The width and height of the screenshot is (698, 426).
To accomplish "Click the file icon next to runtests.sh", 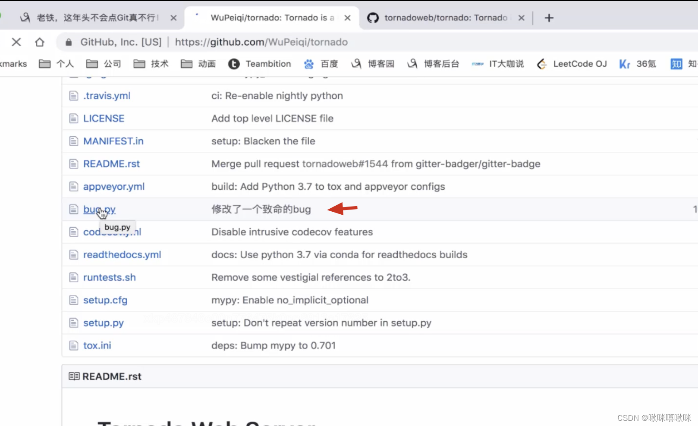I will (74, 277).
